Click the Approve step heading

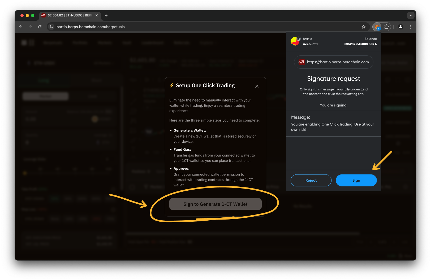point(182,169)
